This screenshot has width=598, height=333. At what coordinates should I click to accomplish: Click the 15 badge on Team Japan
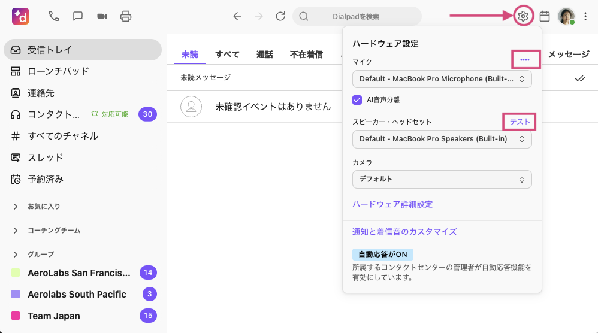148,316
